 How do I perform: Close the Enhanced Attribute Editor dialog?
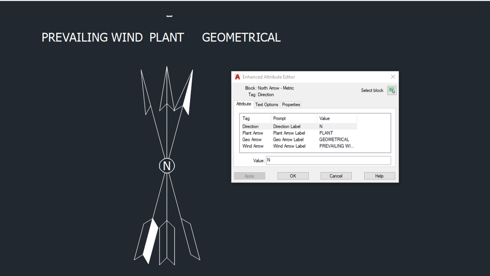point(393,77)
